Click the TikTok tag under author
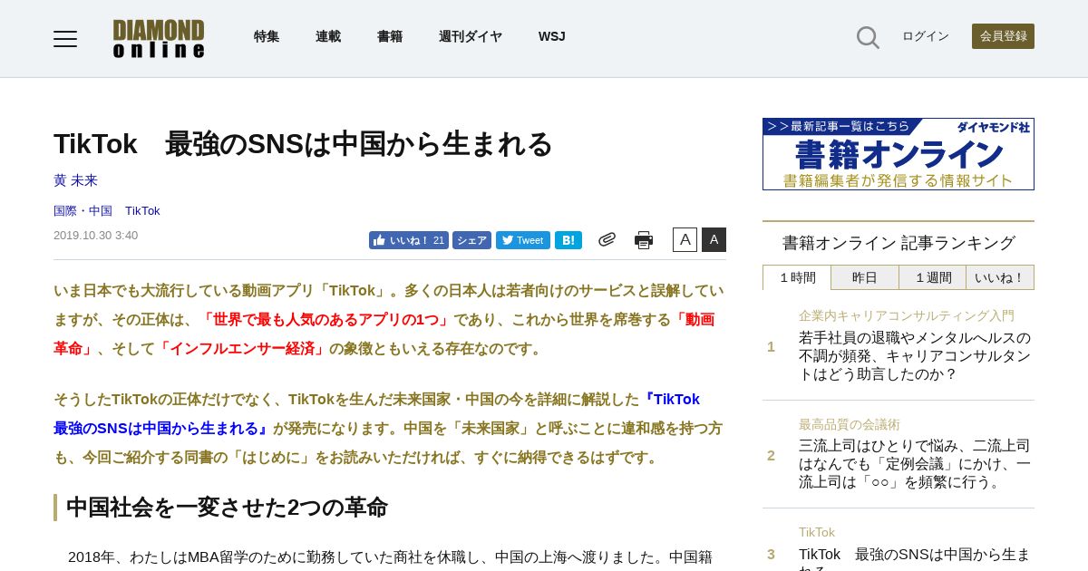Viewport: 1088px width, 571px height. [142, 211]
